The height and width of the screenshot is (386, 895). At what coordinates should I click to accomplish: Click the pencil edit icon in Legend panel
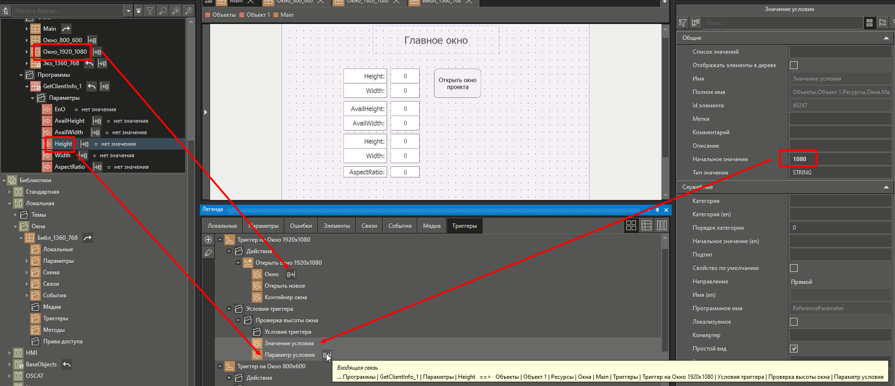click(x=208, y=253)
